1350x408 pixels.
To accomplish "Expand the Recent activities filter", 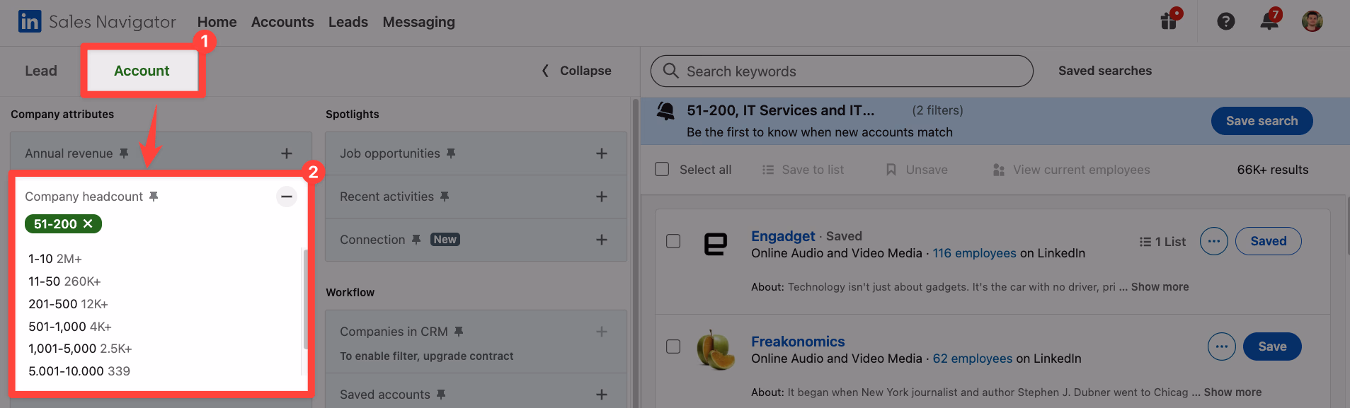I will [602, 197].
